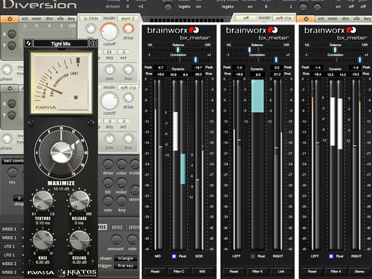Click the brainworx logo on the Filter A meter
372x279 pixels.
[330, 30]
